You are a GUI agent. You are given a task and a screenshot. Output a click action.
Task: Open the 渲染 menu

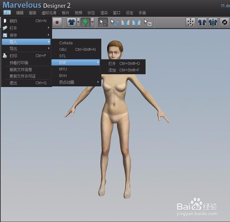tap(104, 13)
